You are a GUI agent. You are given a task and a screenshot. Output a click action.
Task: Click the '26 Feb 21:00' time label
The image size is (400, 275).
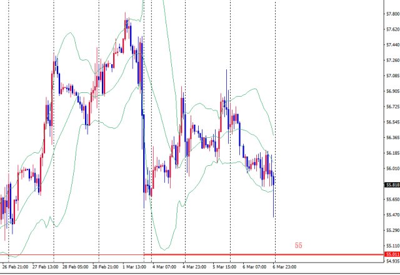point(15,267)
